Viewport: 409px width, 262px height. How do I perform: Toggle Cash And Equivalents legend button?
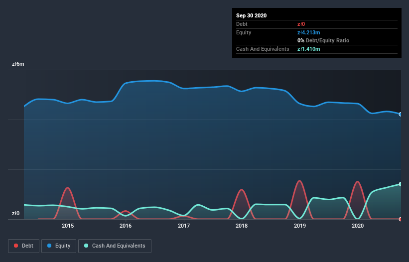pos(115,246)
